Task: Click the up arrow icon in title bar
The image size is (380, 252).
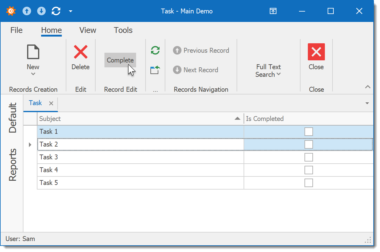Action: coord(27,11)
